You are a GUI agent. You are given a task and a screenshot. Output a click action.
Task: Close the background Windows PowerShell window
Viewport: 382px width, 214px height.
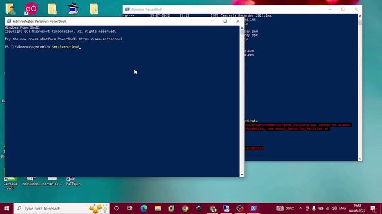[x=356, y=10]
